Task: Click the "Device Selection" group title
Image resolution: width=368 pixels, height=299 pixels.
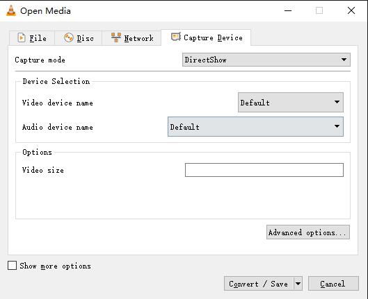Action: pyautogui.click(x=56, y=81)
